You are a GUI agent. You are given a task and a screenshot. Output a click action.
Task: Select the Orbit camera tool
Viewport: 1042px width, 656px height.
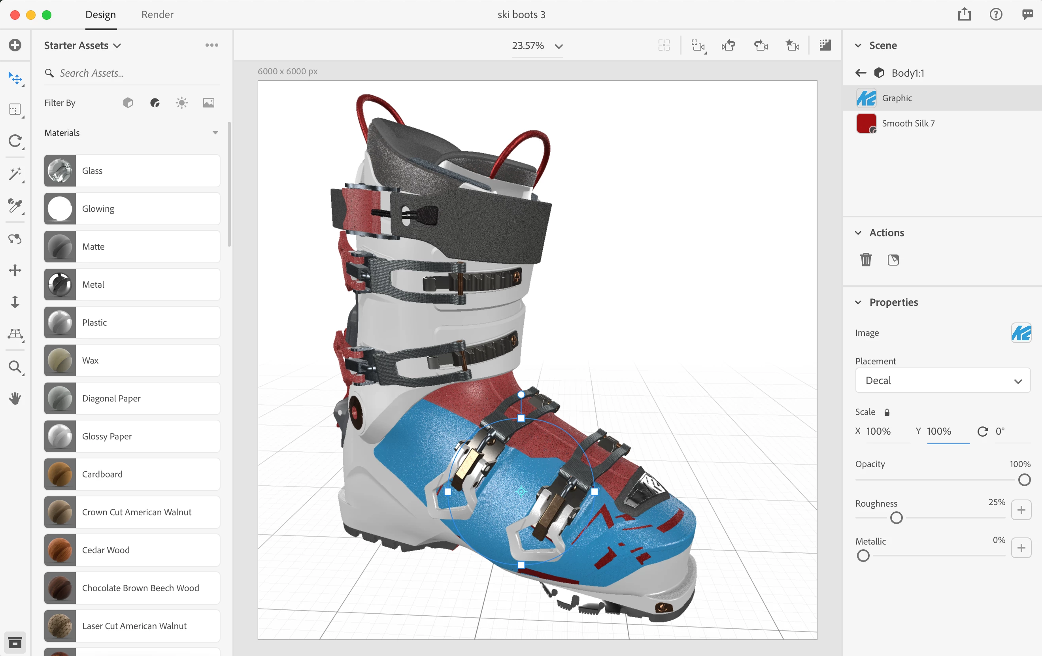15,239
